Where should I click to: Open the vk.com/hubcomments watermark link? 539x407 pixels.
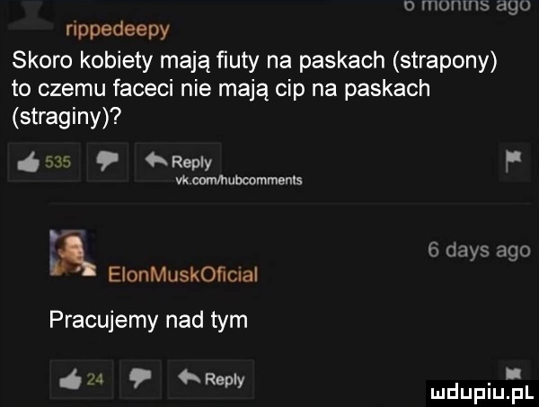click(239, 180)
